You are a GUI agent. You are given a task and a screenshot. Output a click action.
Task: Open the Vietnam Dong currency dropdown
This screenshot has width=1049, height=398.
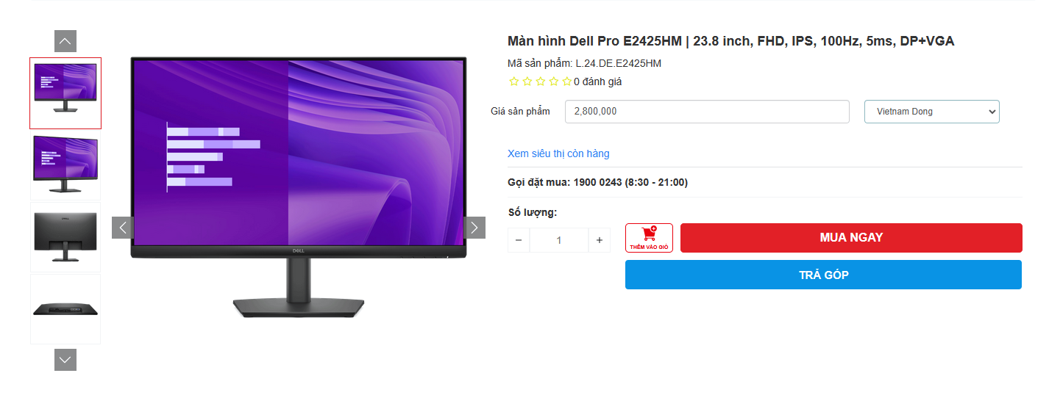tap(932, 112)
